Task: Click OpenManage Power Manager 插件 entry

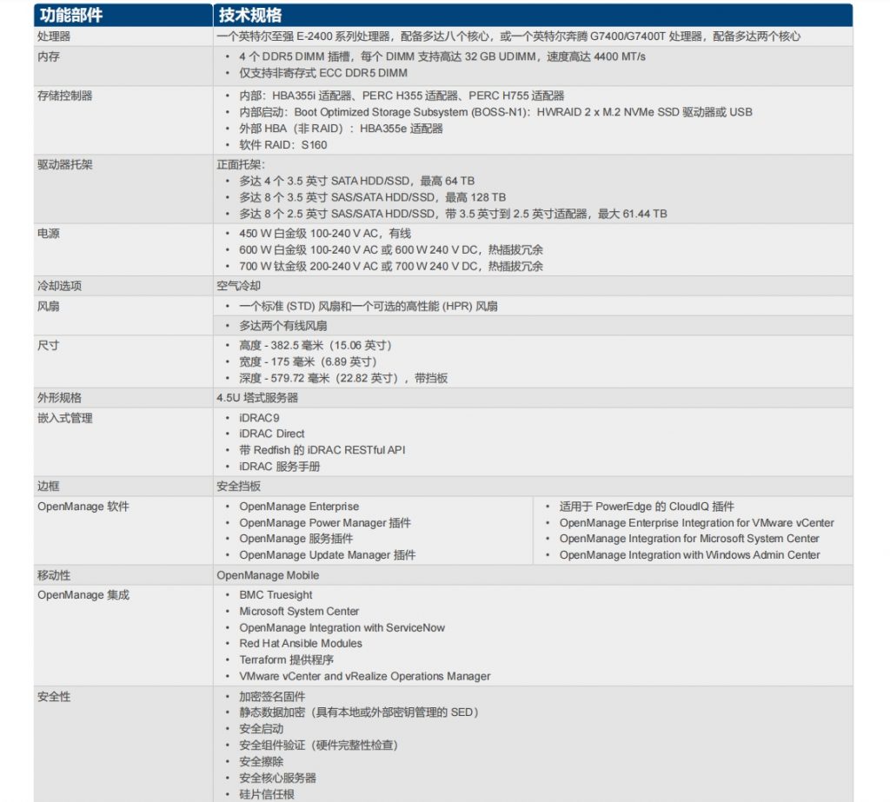Action: point(325,523)
